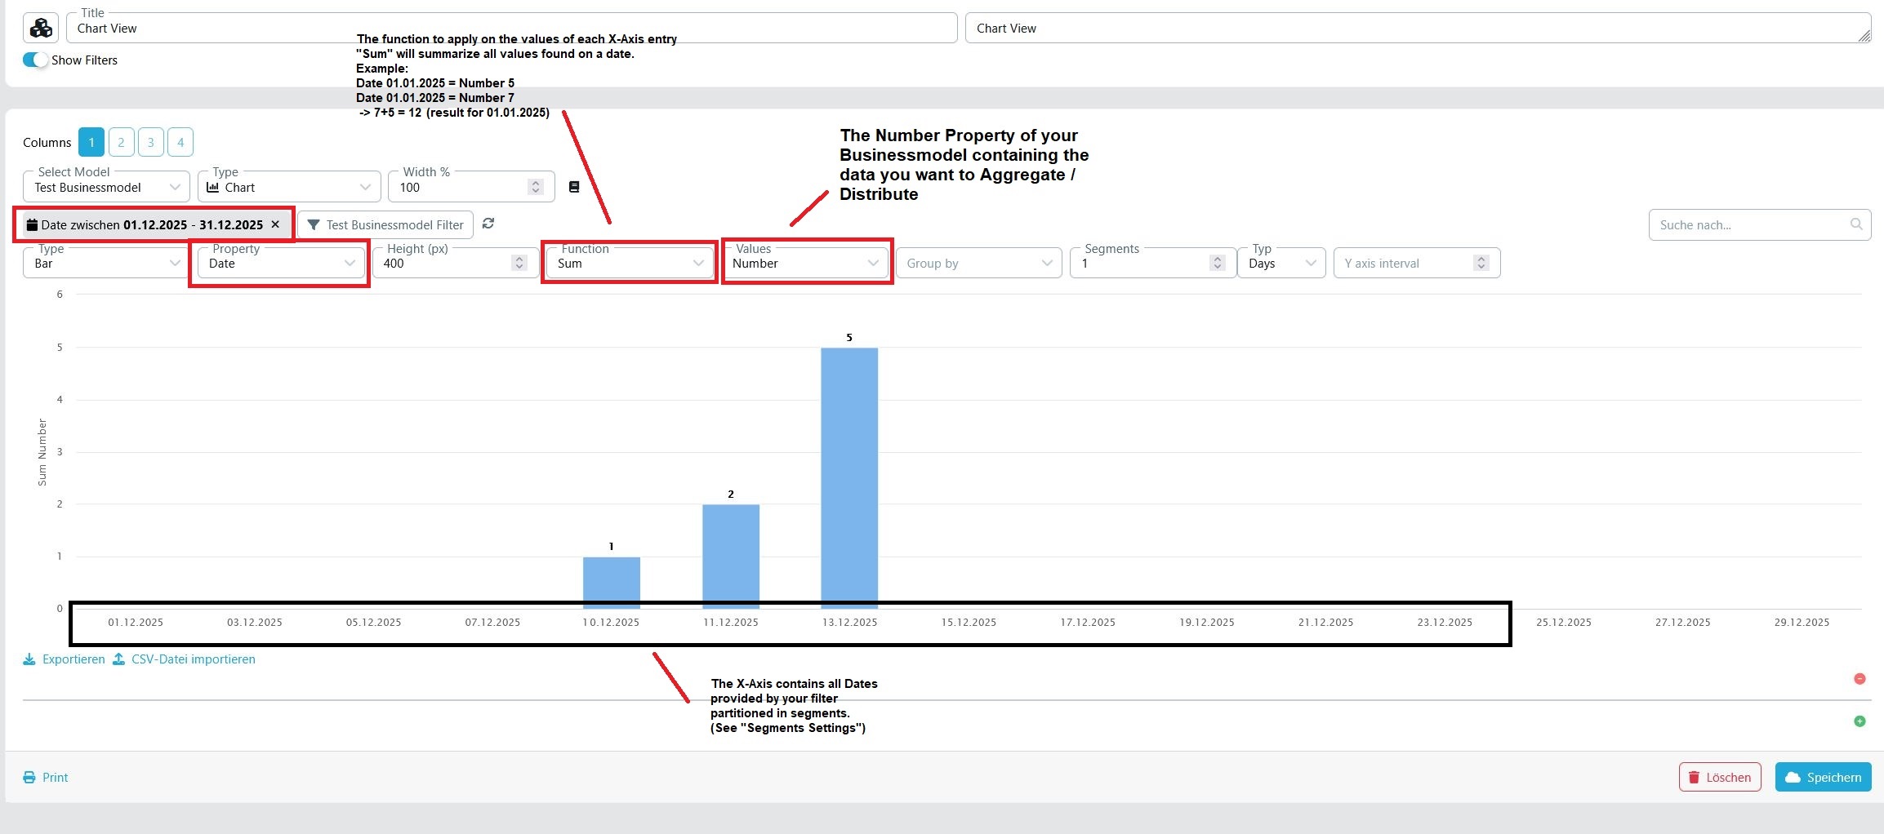
Task: Click the green plus icon to add a row
Action: coord(1860,721)
